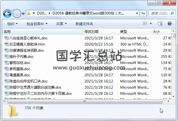Image resolution: width=178 pixels, height=121 pixels.
Task: Click the folder icon in the address bar
Action: pyautogui.click(x=28, y=13)
